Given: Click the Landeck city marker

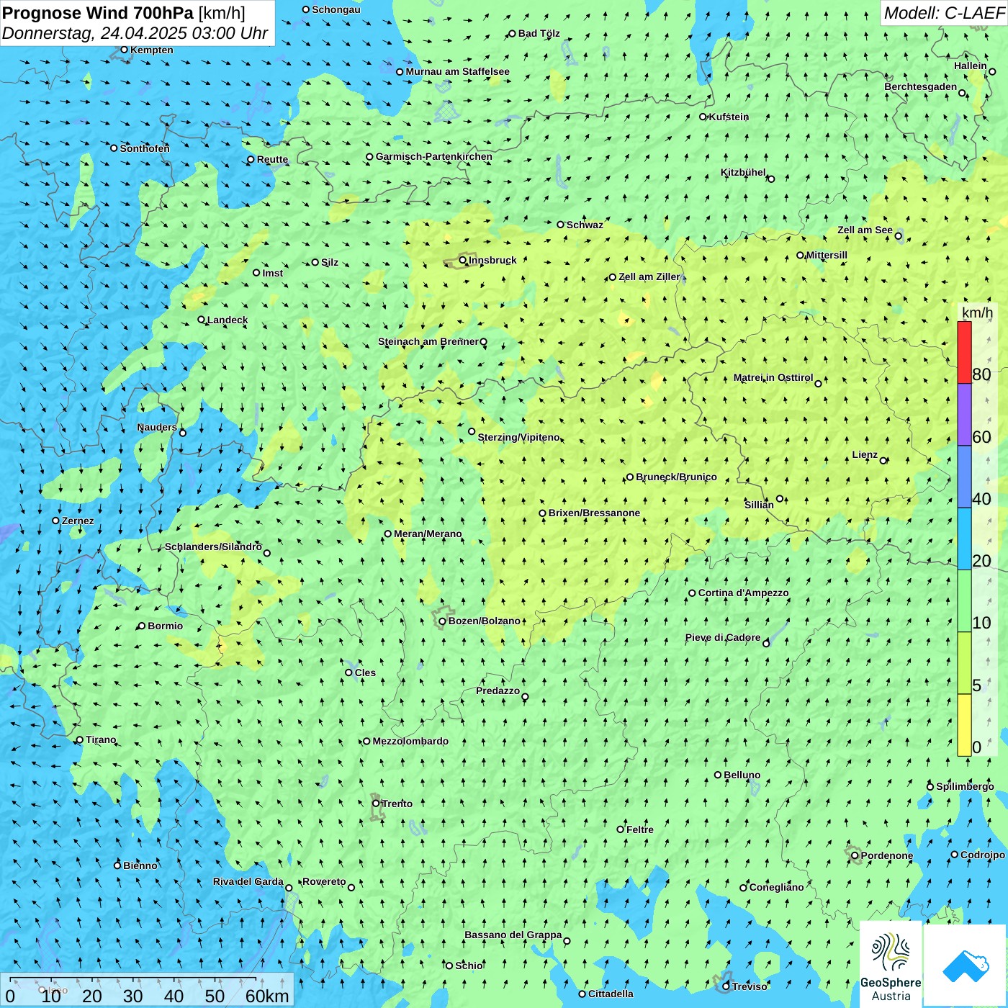Looking at the screenshot, I should coord(201,320).
